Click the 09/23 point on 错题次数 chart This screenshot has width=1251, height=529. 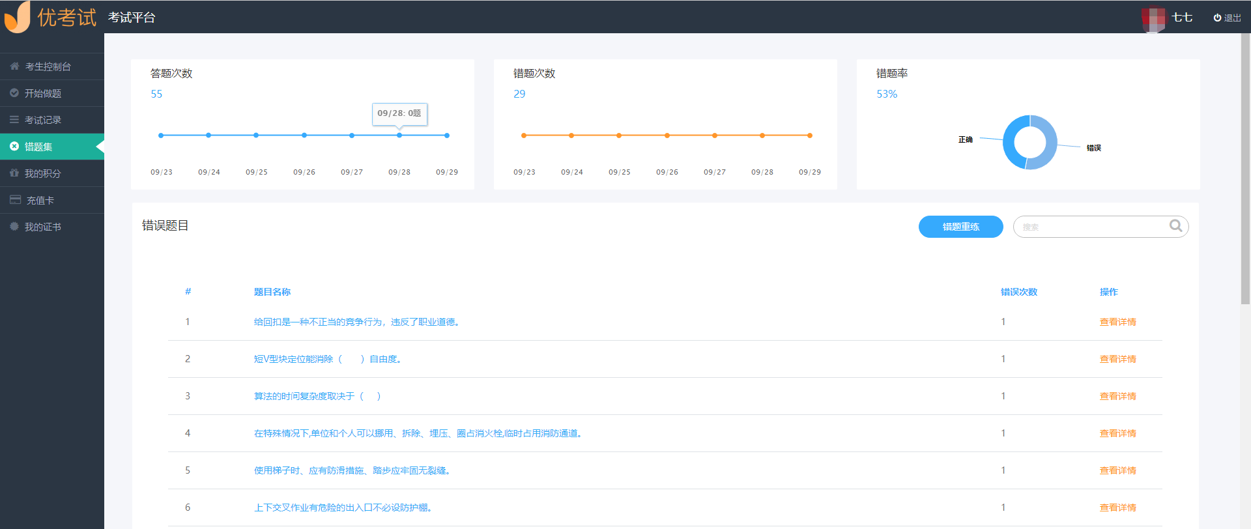tap(524, 136)
